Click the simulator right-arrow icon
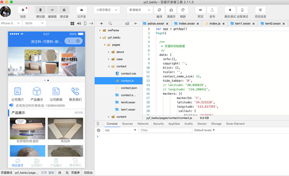The height and width of the screenshot is (176, 289). click(91, 24)
